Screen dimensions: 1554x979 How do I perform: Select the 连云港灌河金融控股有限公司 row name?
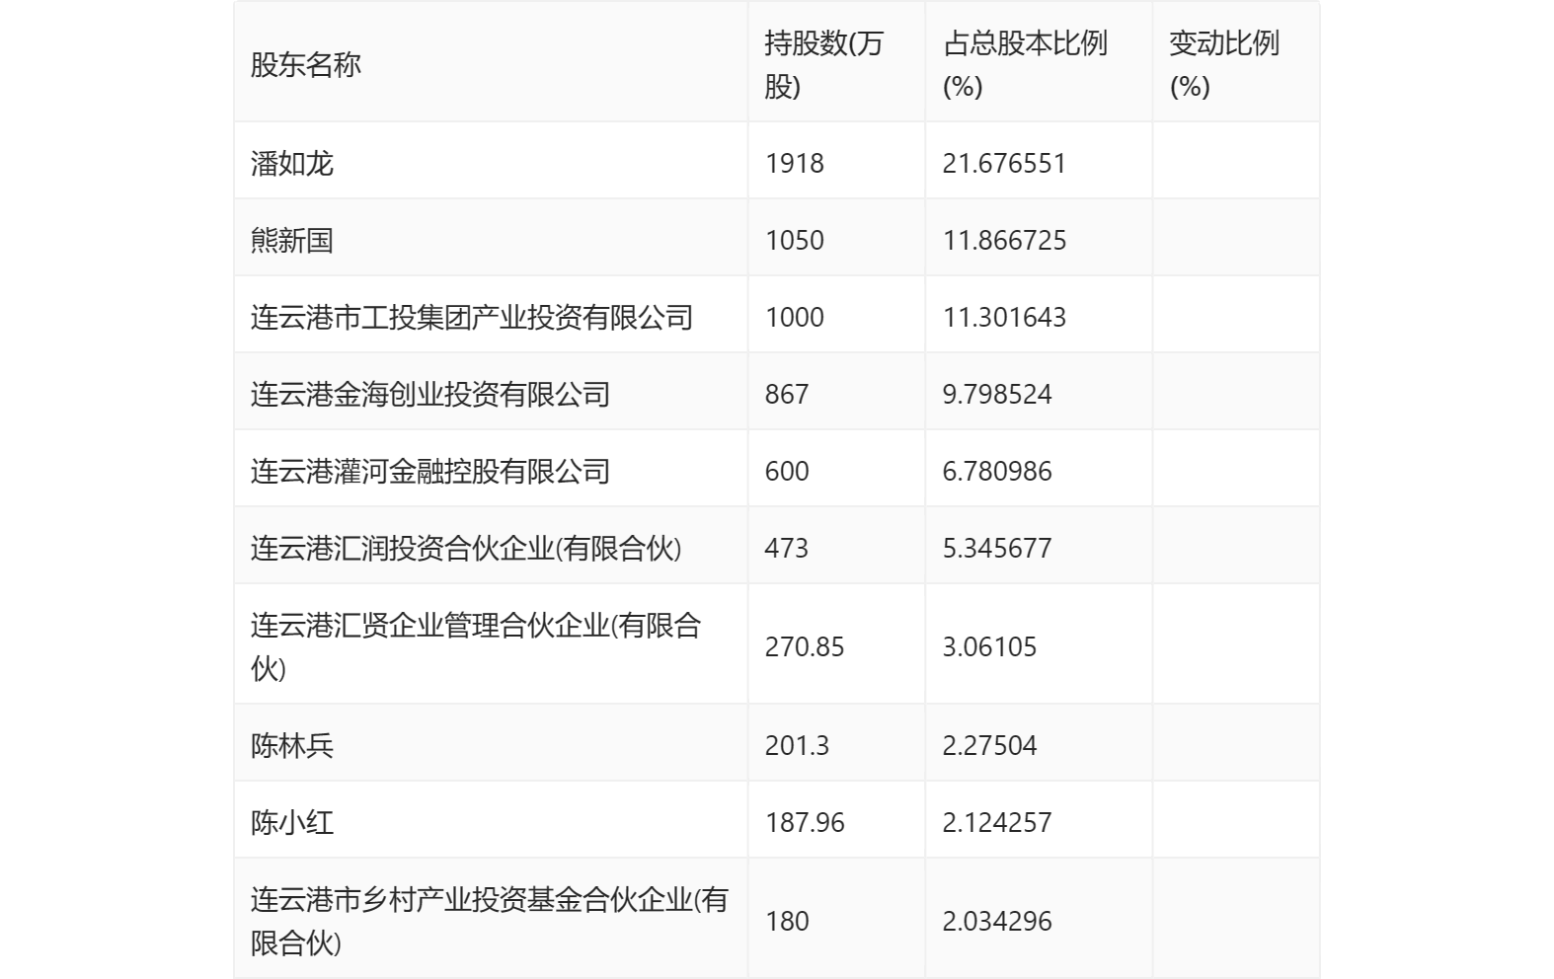[429, 472]
